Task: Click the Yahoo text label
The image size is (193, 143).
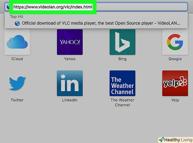Action: 70,59
